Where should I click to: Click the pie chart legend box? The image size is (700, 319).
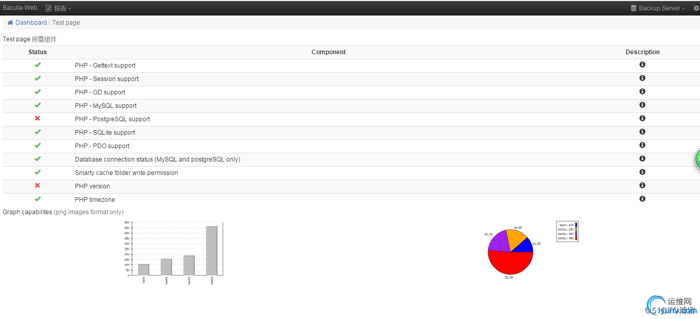[x=567, y=231]
